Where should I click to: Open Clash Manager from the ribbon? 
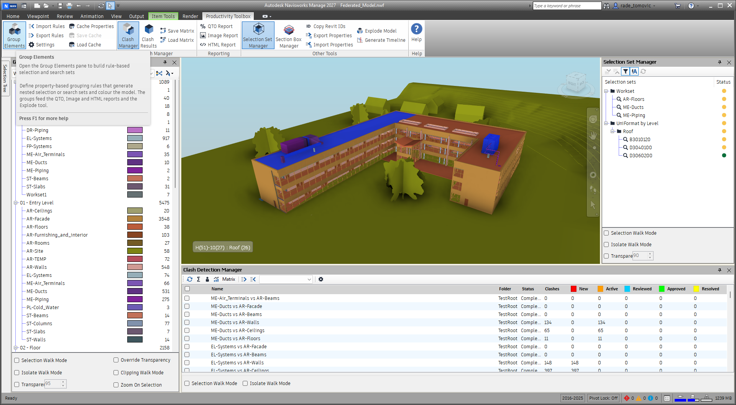pyautogui.click(x=128, y=35)
